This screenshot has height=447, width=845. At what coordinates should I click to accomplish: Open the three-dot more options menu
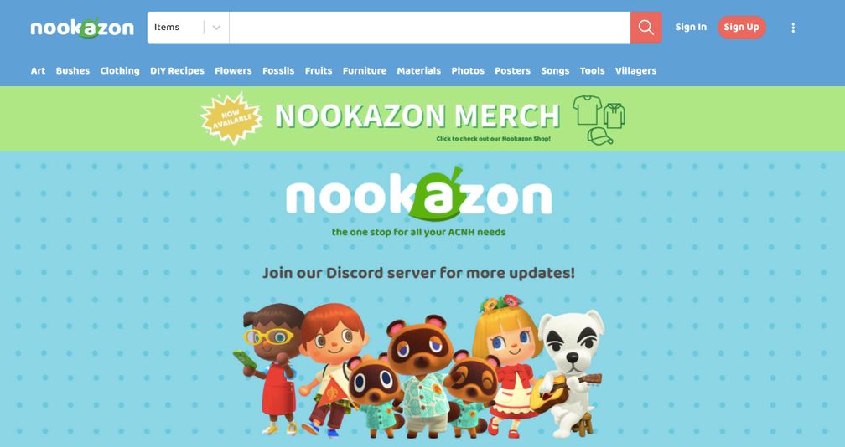pos(793,28)
